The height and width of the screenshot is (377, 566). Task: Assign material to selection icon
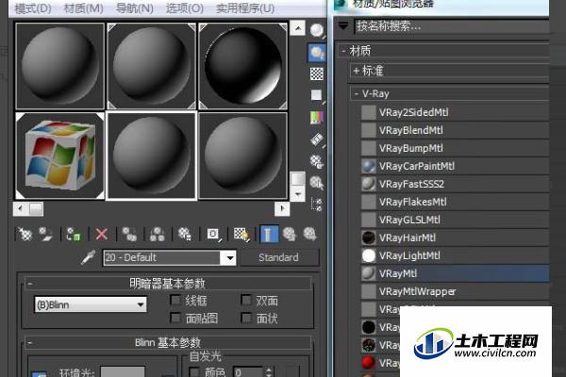[x=74, y=234]
